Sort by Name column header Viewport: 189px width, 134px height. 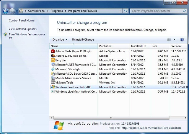(x=74, y=46)
